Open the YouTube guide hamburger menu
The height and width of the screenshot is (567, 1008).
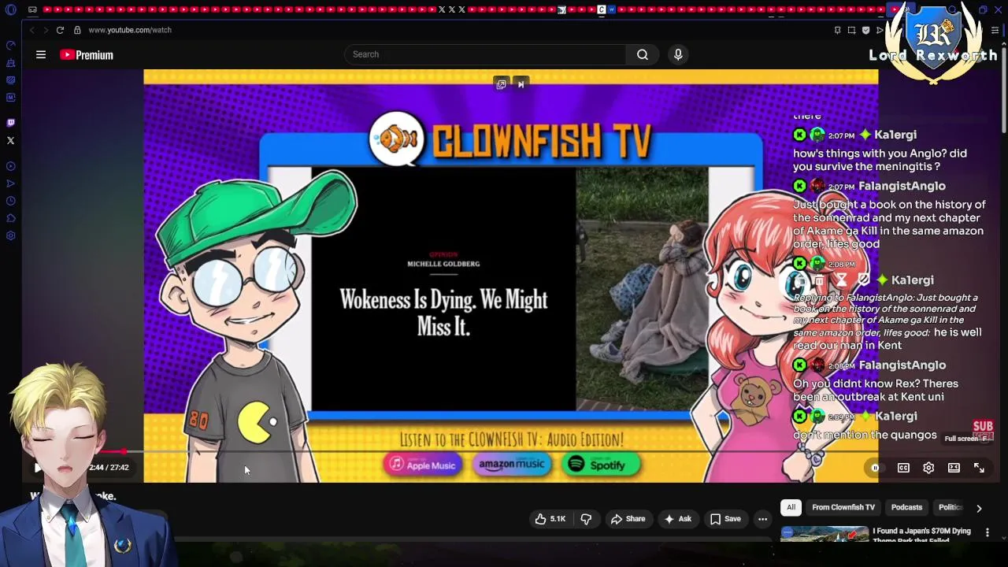[x=41, y=54]
